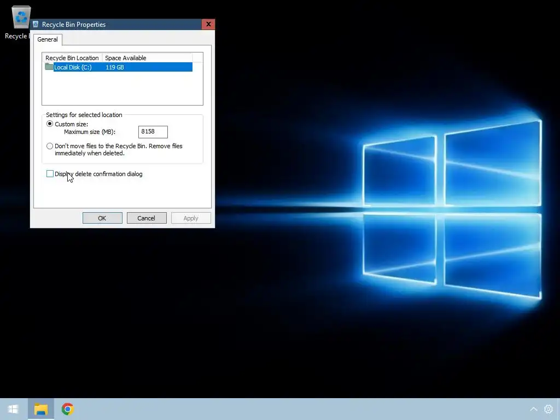Click the Local Disk (C:) drive icon
The width and height of the screenshot is (560, 420).
click(49, 67)
